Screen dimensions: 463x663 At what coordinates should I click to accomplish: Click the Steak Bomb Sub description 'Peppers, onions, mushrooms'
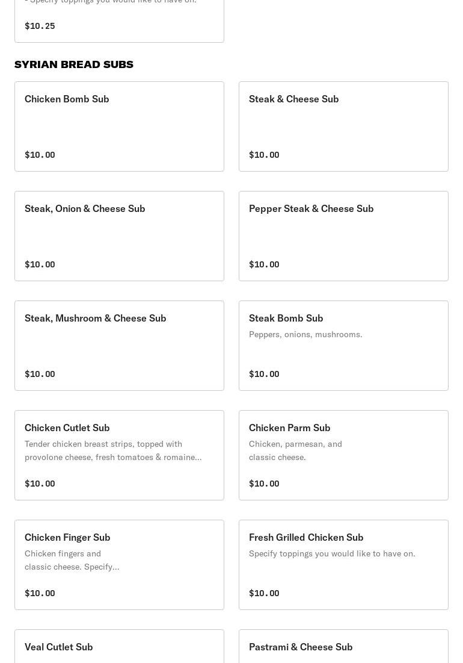pyautogui.click(x=305, y=334)
